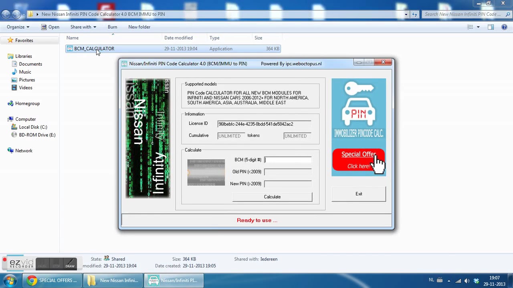Viewport: 513px width, 288px height.
Task: Click the ezvid DRAW button
Action: 70,264
